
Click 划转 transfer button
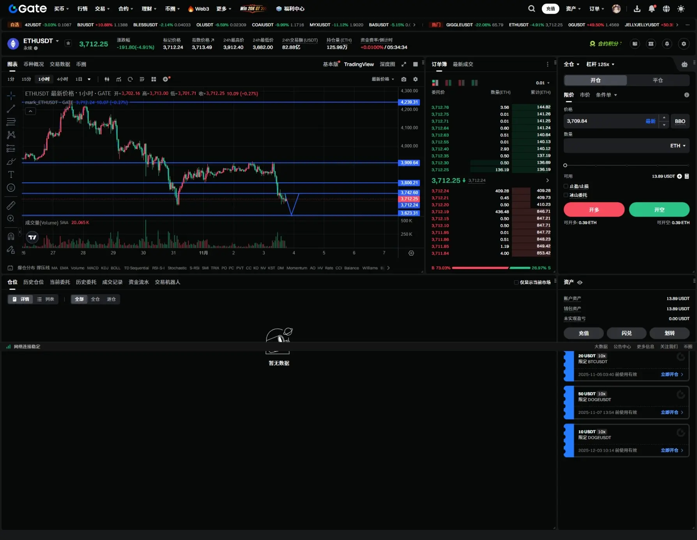(670, 333)
